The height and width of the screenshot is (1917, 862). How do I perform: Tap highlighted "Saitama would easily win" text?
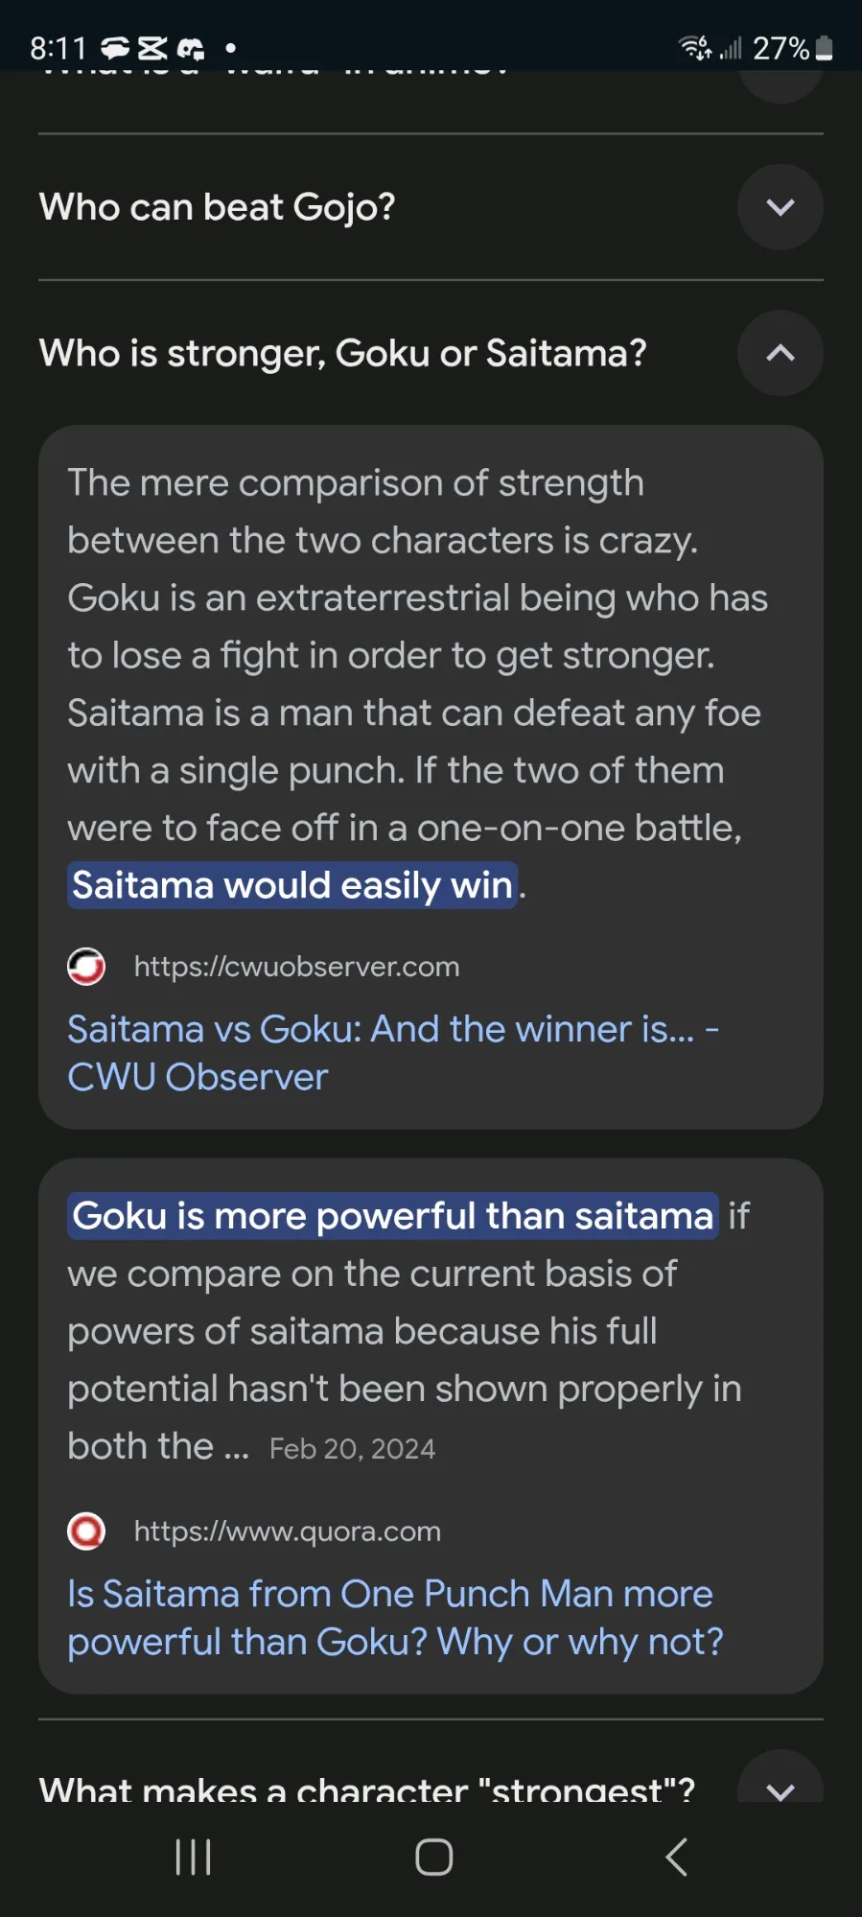coord(292,885)
